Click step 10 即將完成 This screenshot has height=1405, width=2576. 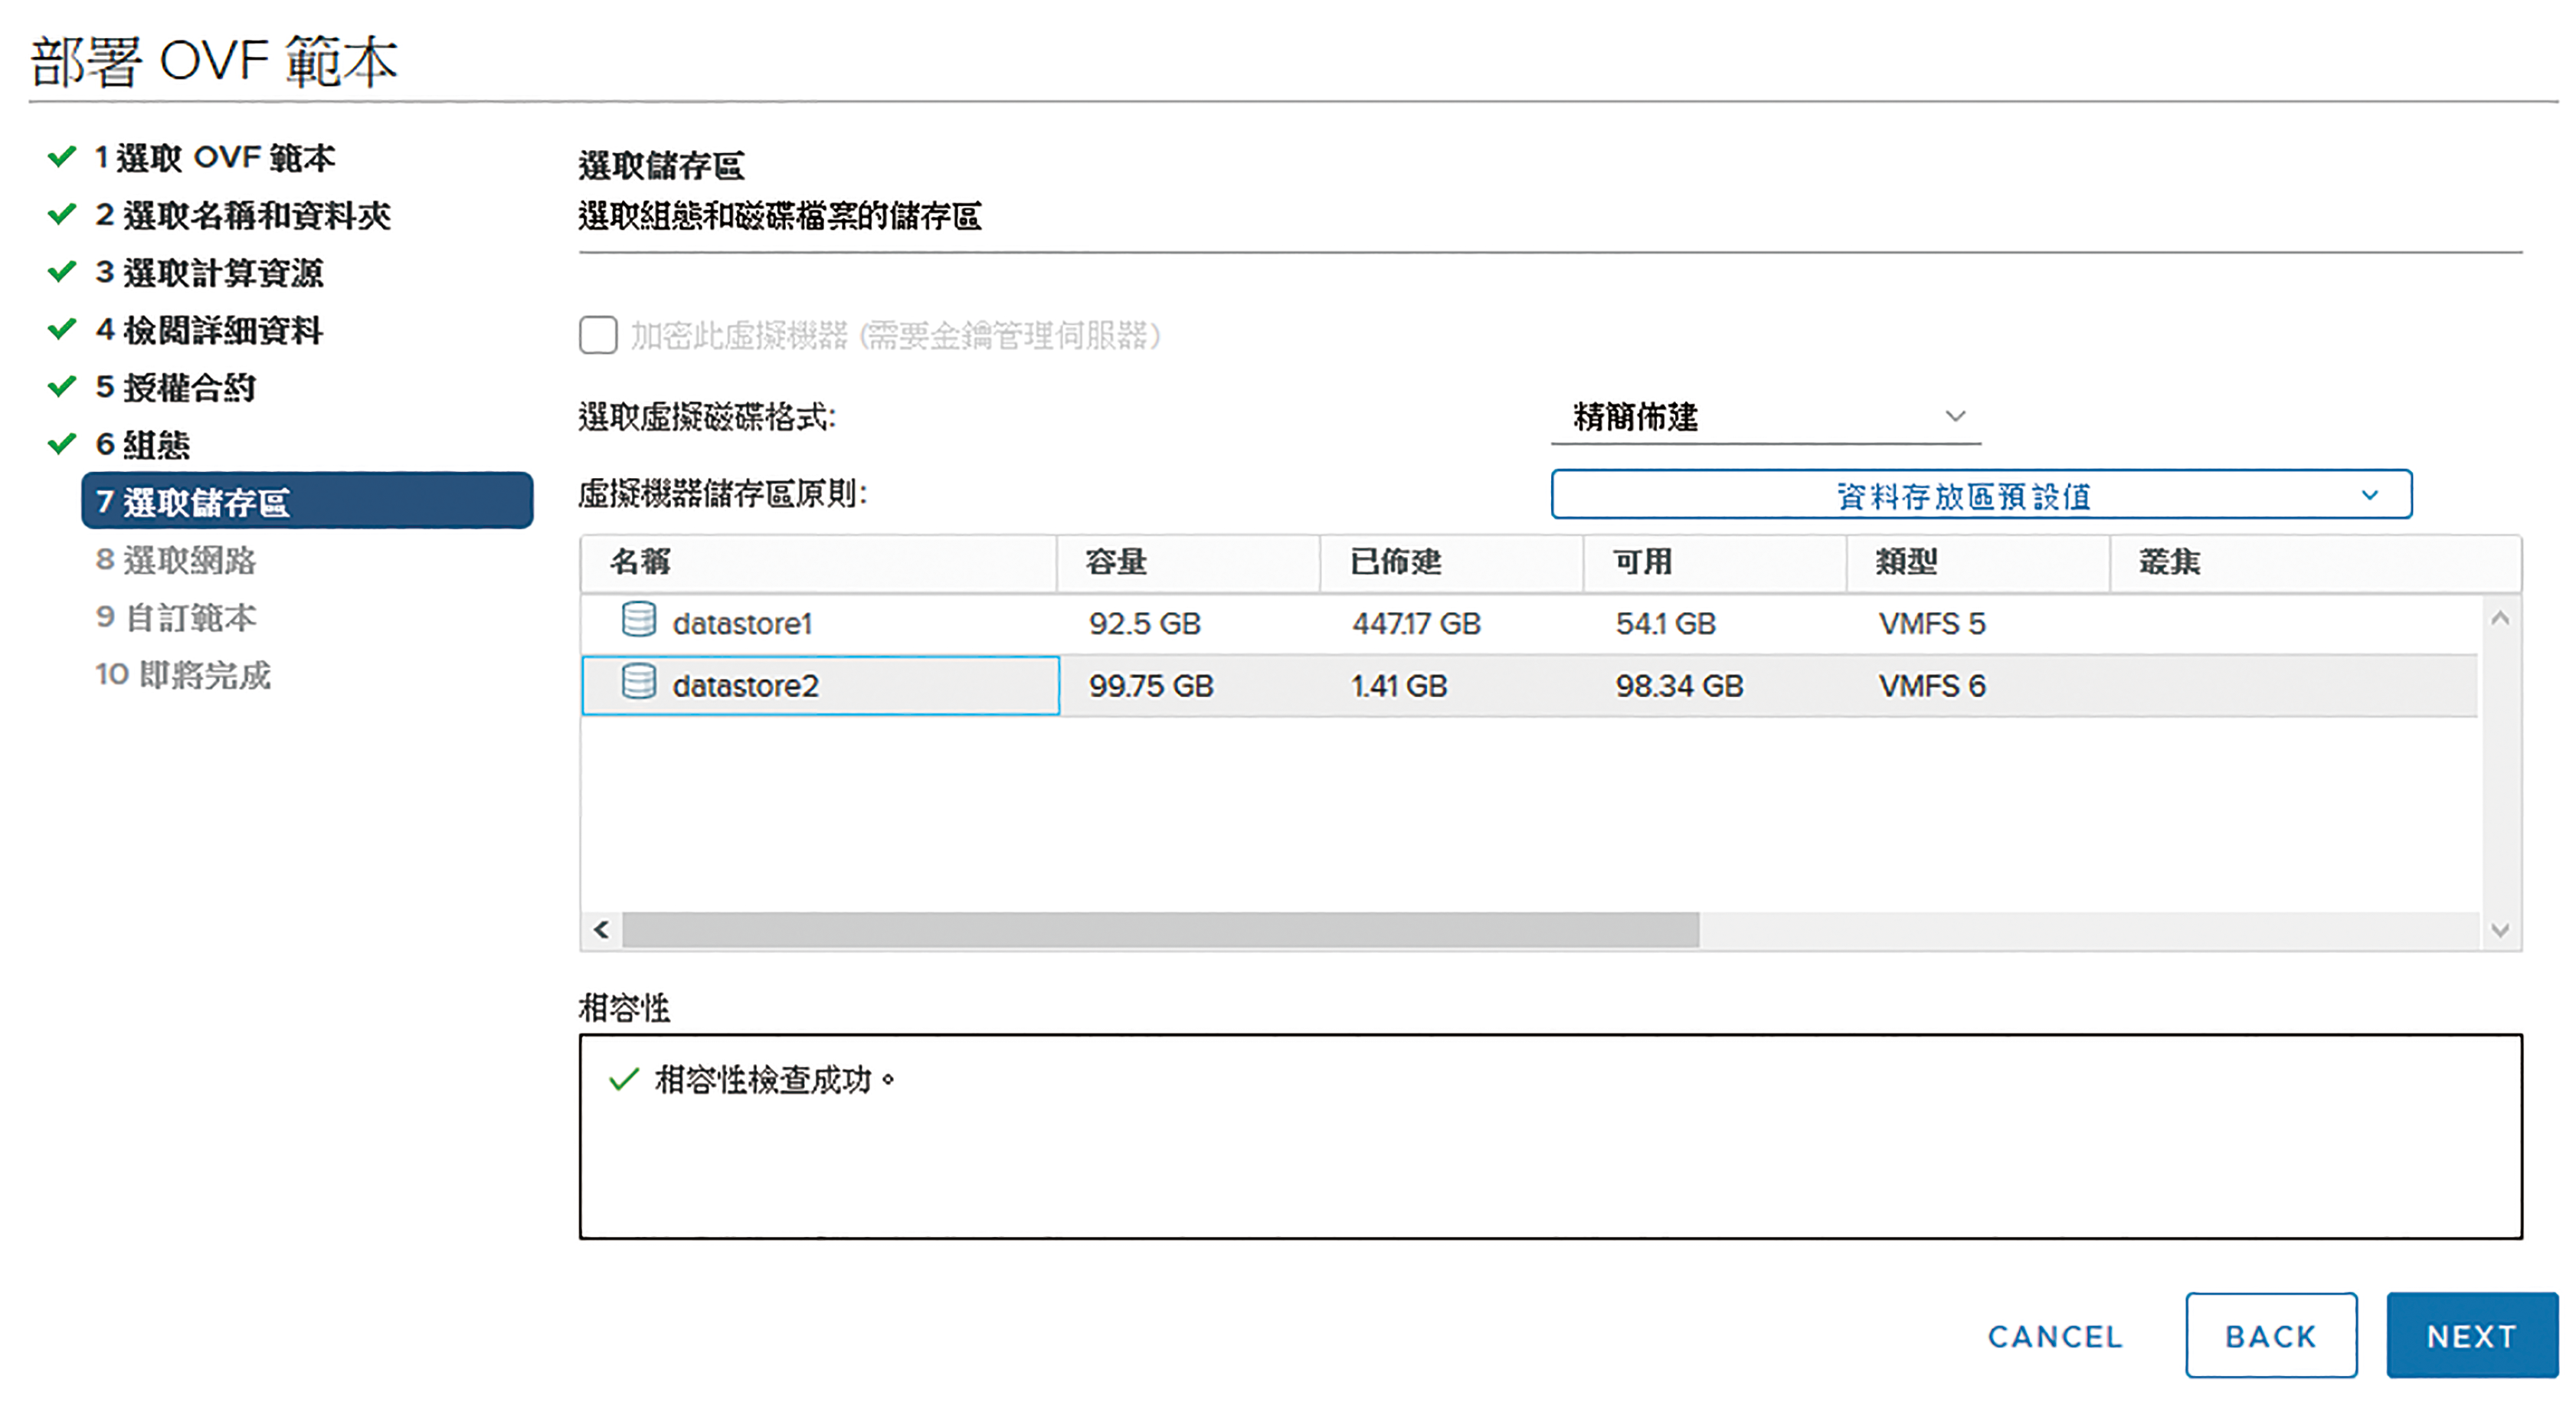pos(183,674)
